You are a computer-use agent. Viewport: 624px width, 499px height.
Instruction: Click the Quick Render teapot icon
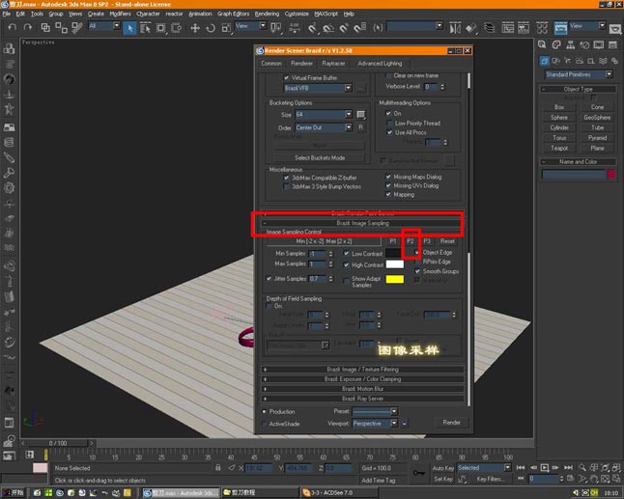click(615, 29)
